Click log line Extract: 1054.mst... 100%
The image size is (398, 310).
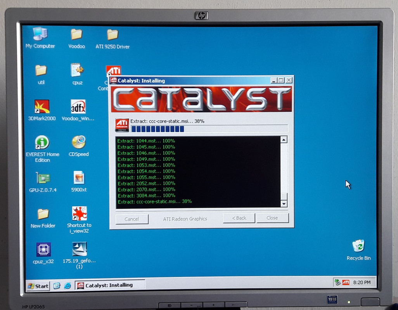(146, 171)
